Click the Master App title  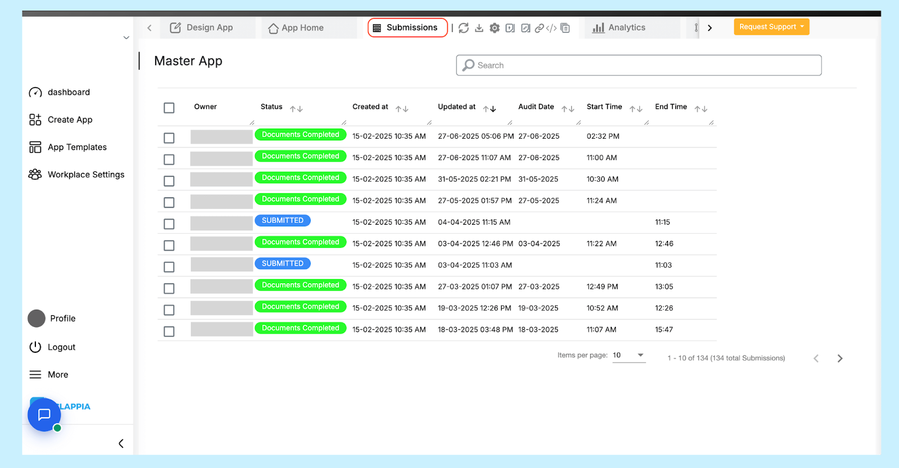(x=188, y=61)
